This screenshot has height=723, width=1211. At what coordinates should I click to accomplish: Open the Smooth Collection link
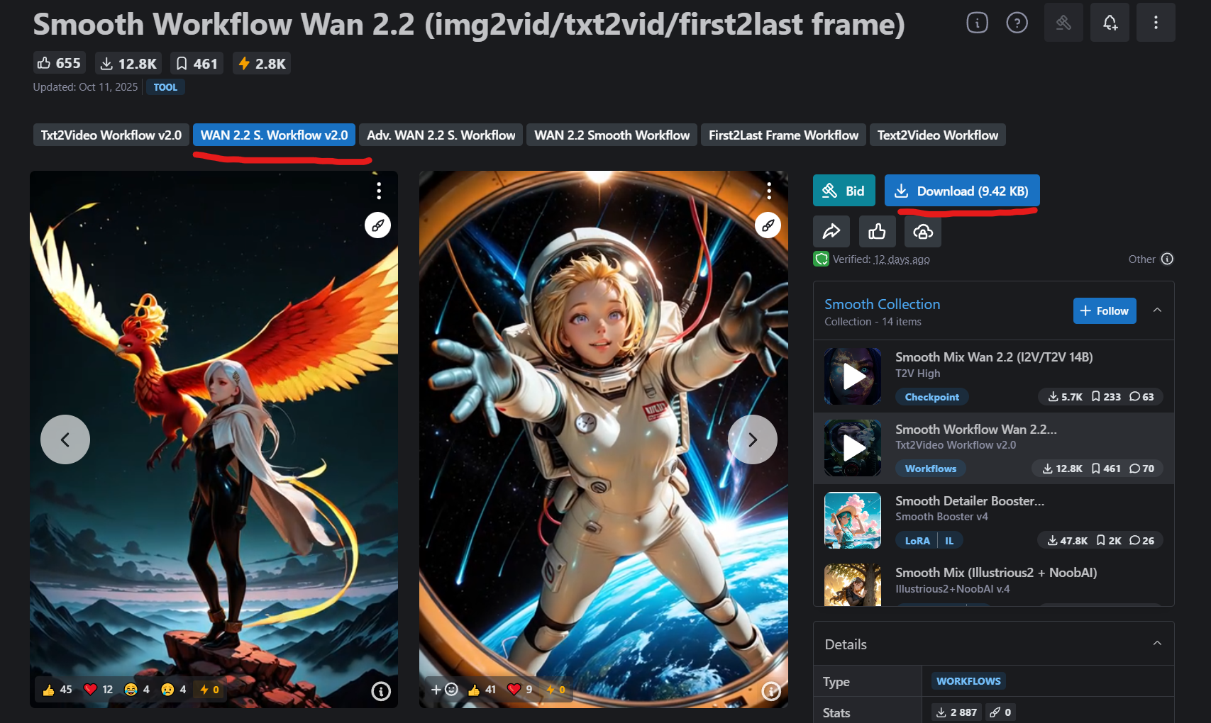point(882,304)
